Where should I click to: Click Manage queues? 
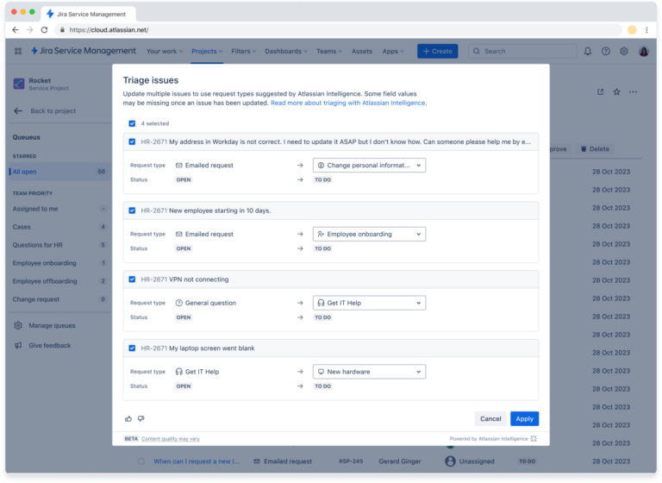coord(52,325)
